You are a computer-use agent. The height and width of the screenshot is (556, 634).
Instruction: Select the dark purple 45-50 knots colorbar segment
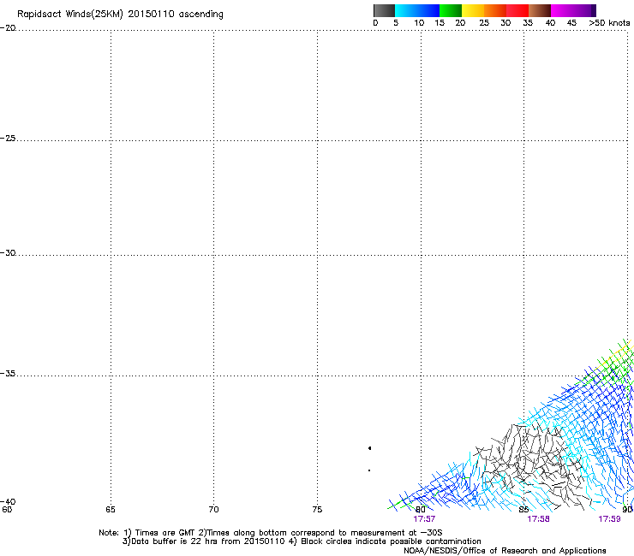(x=584, y=10)
